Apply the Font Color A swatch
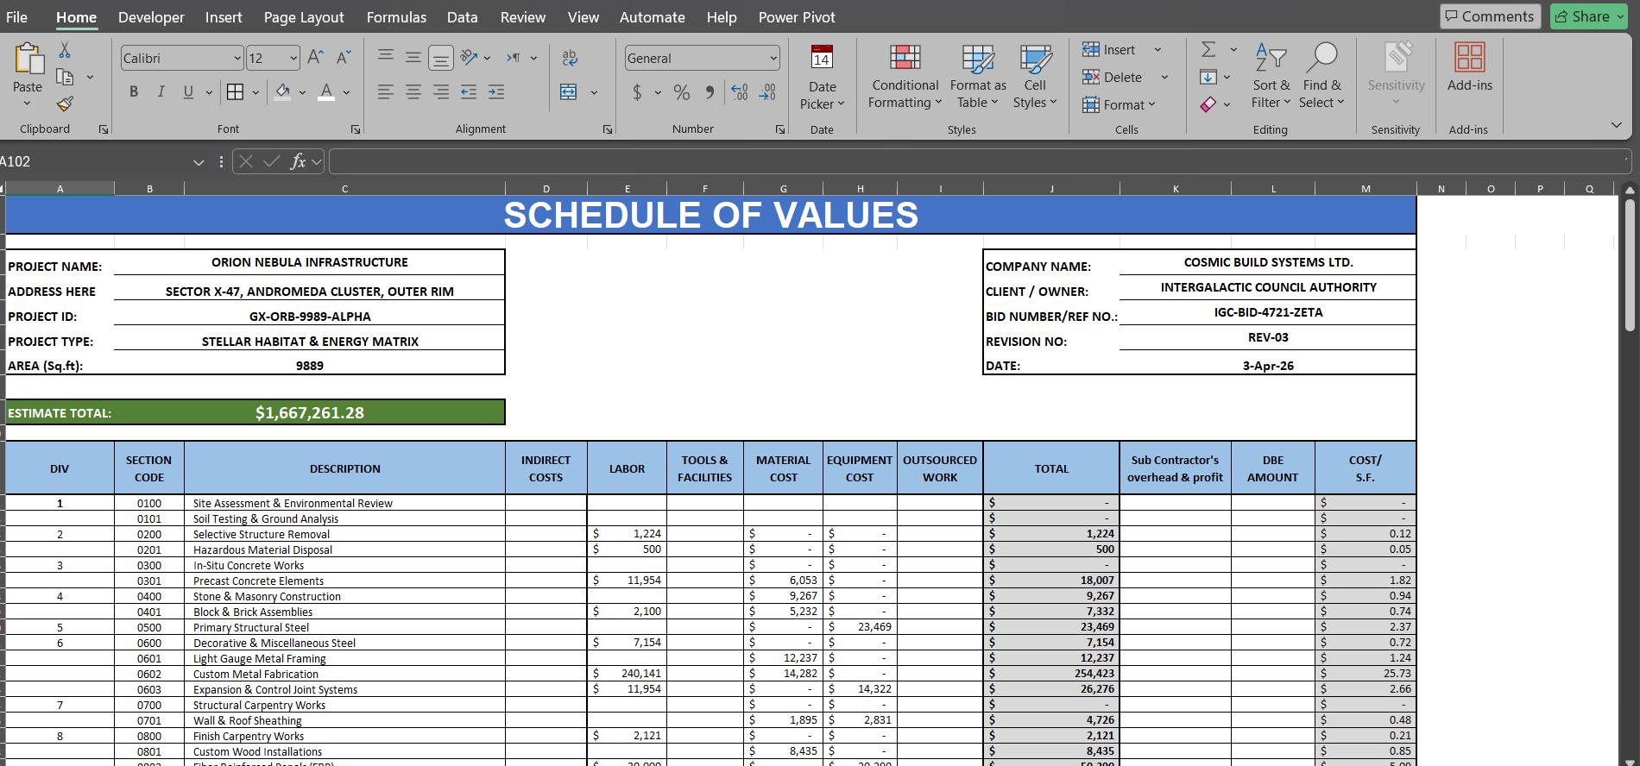The image size is (1640, 766). click(x=326, y=91)
